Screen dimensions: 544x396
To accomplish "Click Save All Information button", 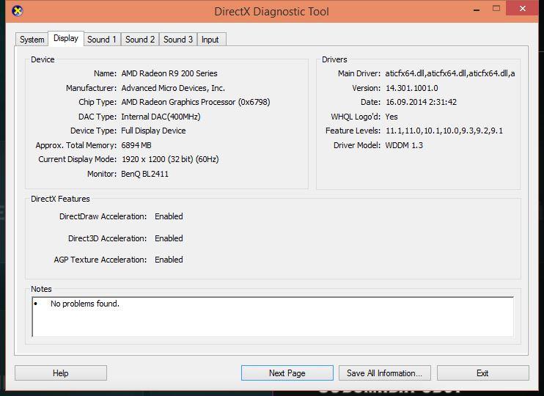I will [384, 373].
